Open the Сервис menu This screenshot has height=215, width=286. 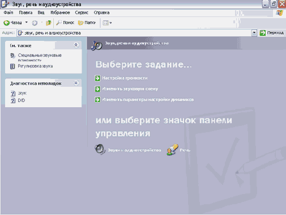(x=82, y=12)
